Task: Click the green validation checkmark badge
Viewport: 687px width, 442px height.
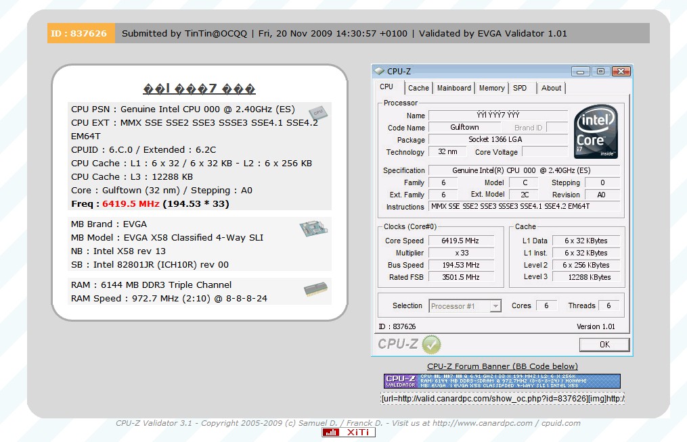Action: tap(431, 345)
